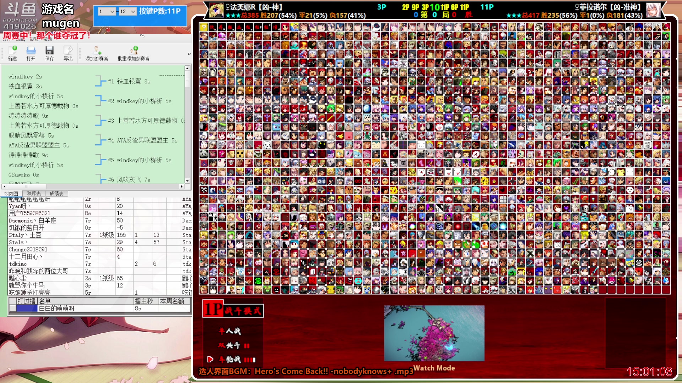This screenshot has height=383, width=682.
Task: Select table row 'Staly丶土豆'
Action: (99, 235)
